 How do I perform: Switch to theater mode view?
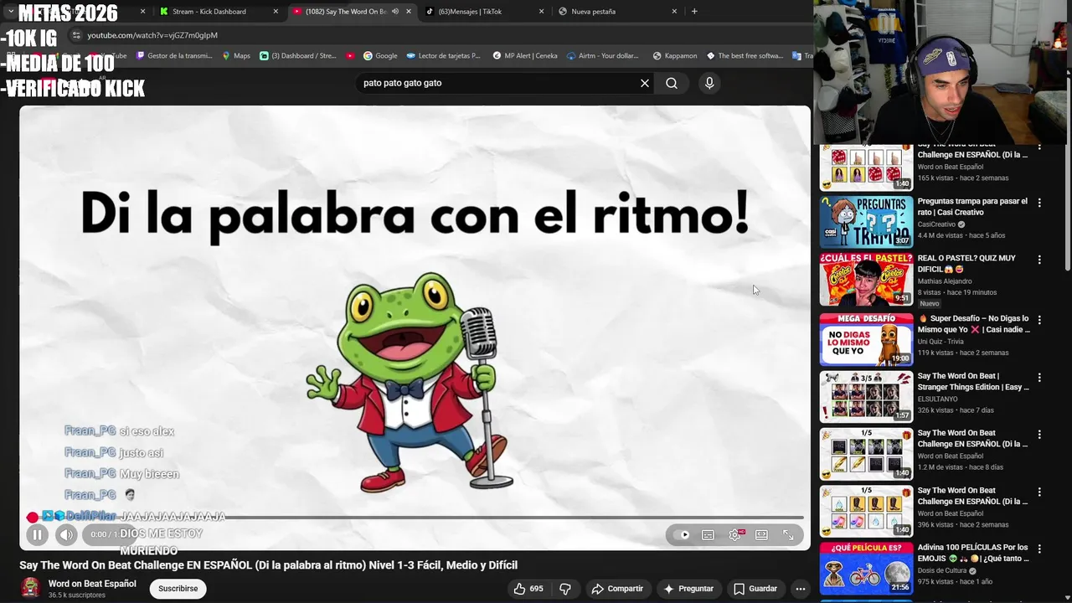tap(761, 535)
